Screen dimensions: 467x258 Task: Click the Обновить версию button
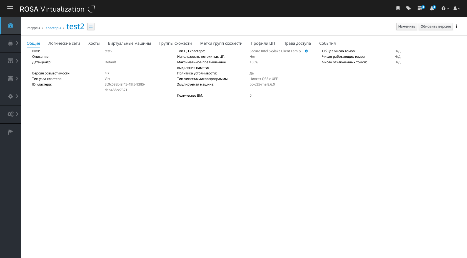point(435,27)
